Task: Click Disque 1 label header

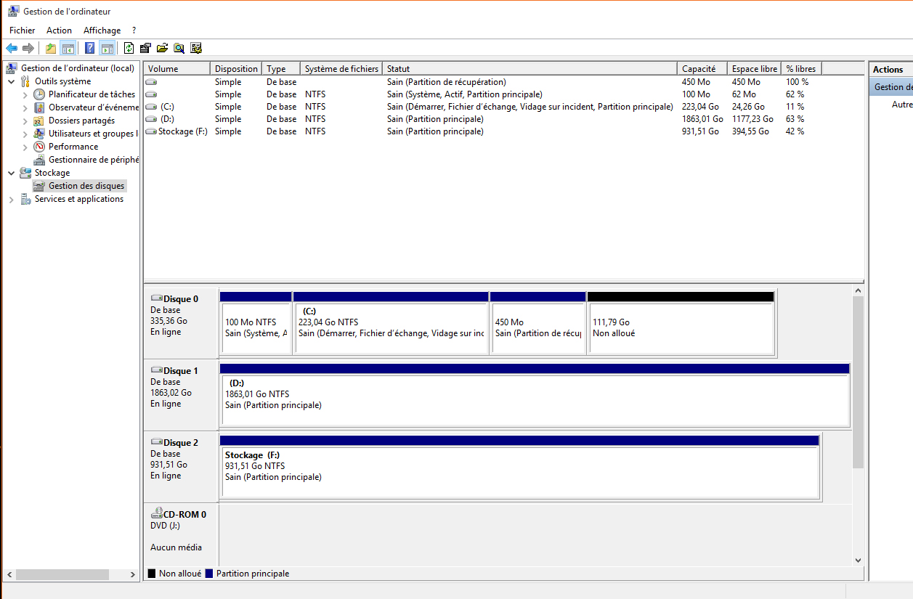Action: tap(181, 370)
